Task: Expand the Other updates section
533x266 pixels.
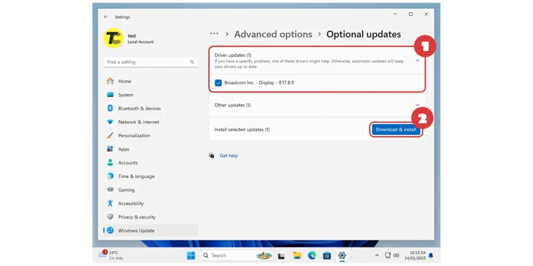Action: click(417, 105)
